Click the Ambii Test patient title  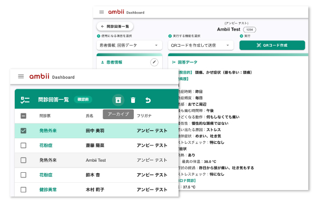(229, 29)
